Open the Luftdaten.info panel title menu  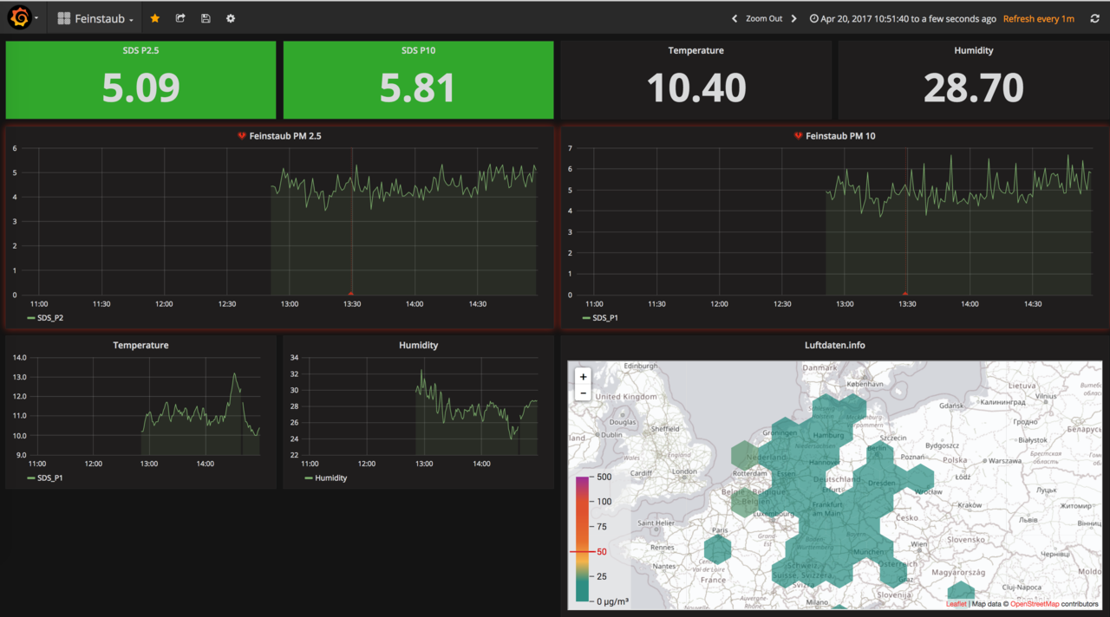[x=834, y=345]
